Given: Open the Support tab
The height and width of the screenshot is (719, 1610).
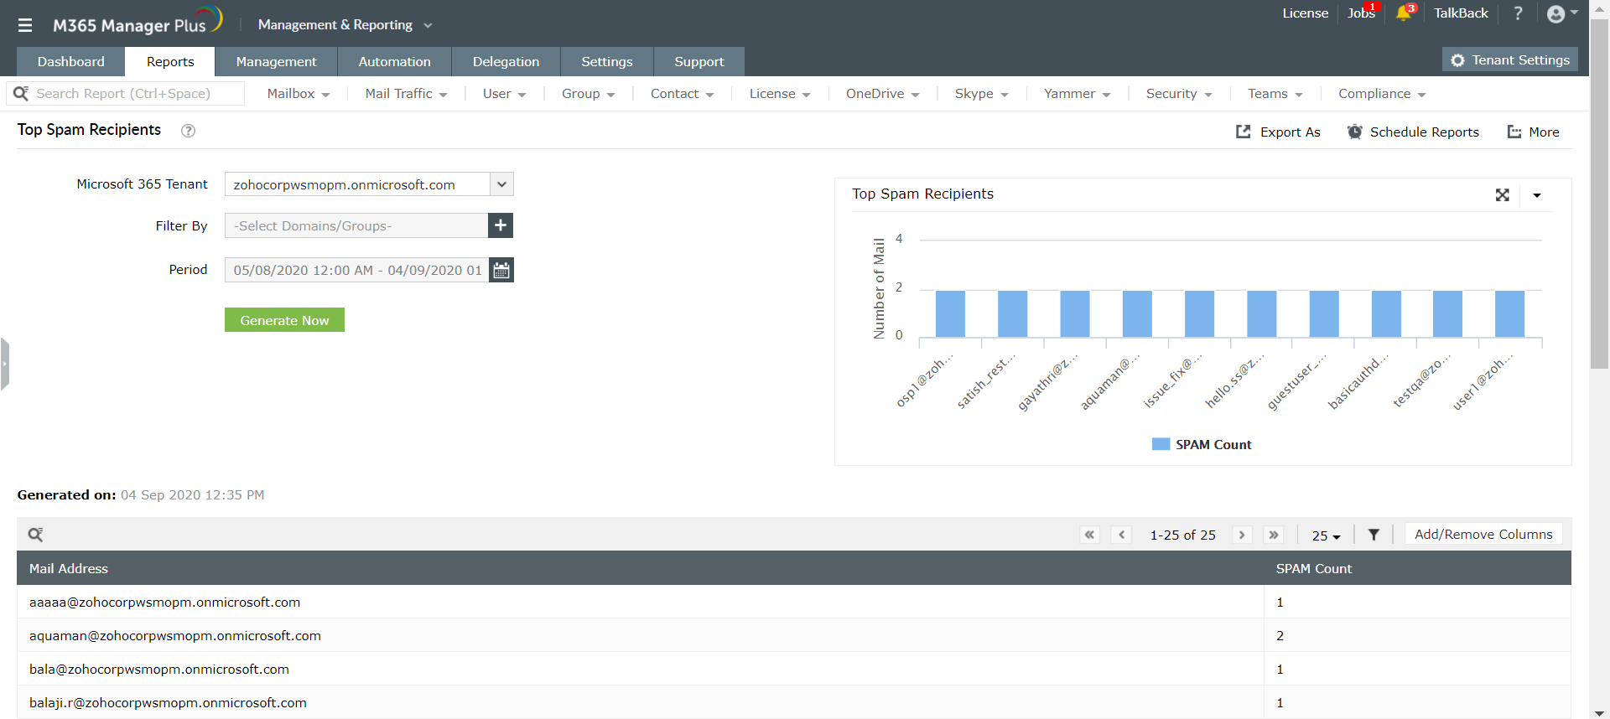Looking at the screenshot, I should pos(699,61).
